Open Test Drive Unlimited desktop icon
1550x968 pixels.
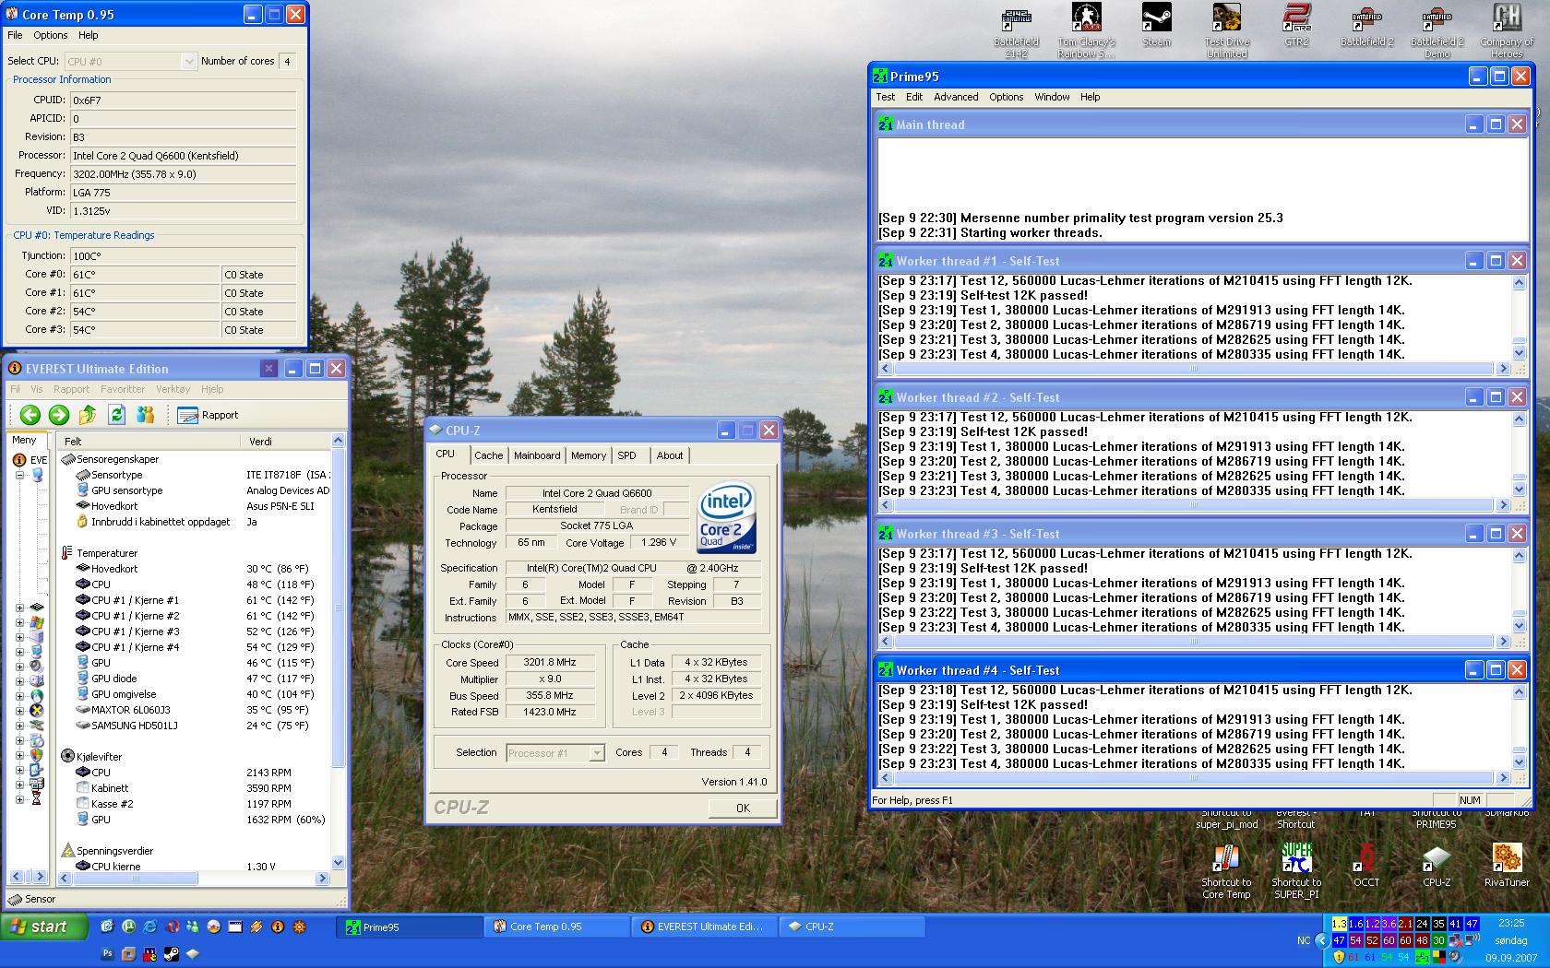1226,30
